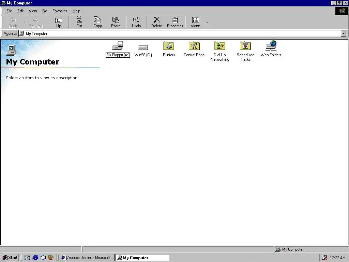The width and height of the screenshot is (349, 262).
Task: Click the Windows logo throbber icon
Action: coord(342,11)
